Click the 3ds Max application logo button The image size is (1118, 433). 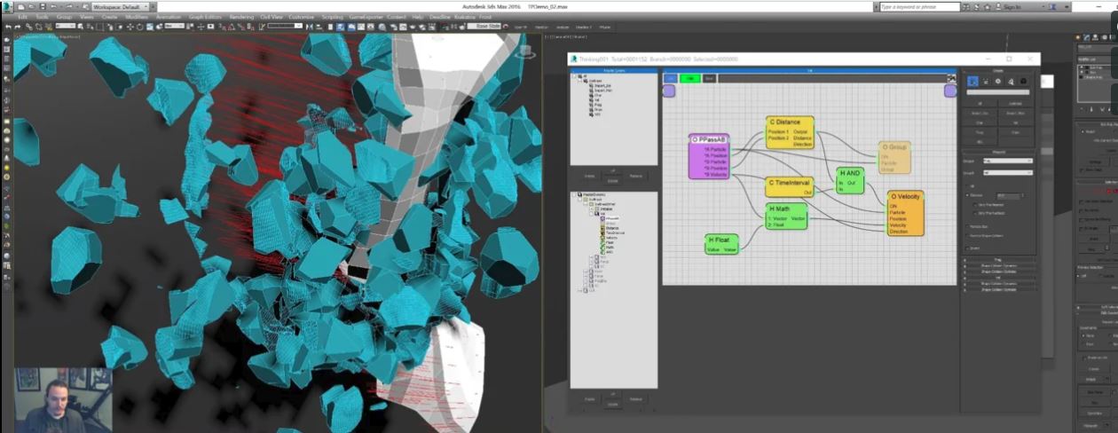tap(6, 6)
